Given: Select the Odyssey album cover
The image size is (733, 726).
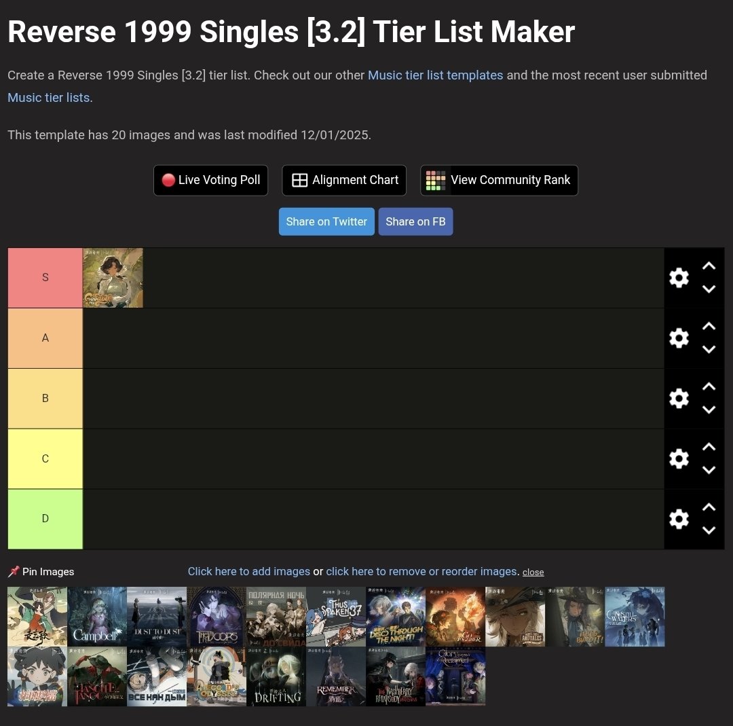Looking at the screenshot, I should [x=217, y=676].
